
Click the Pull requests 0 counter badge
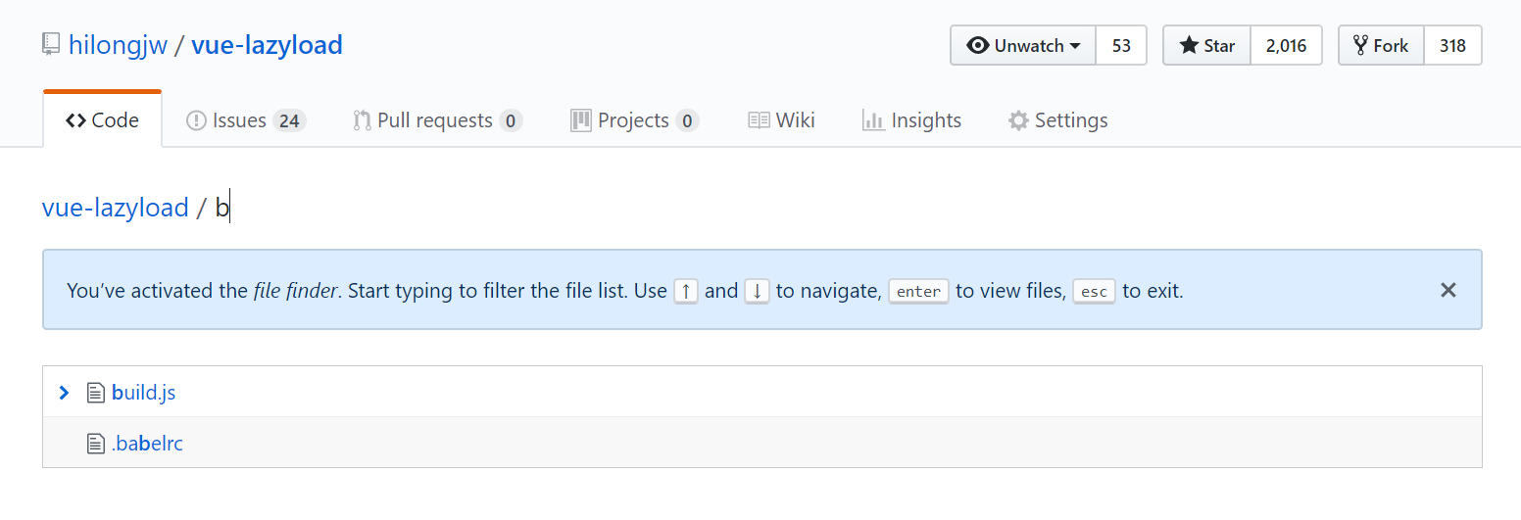coord(510,120)
